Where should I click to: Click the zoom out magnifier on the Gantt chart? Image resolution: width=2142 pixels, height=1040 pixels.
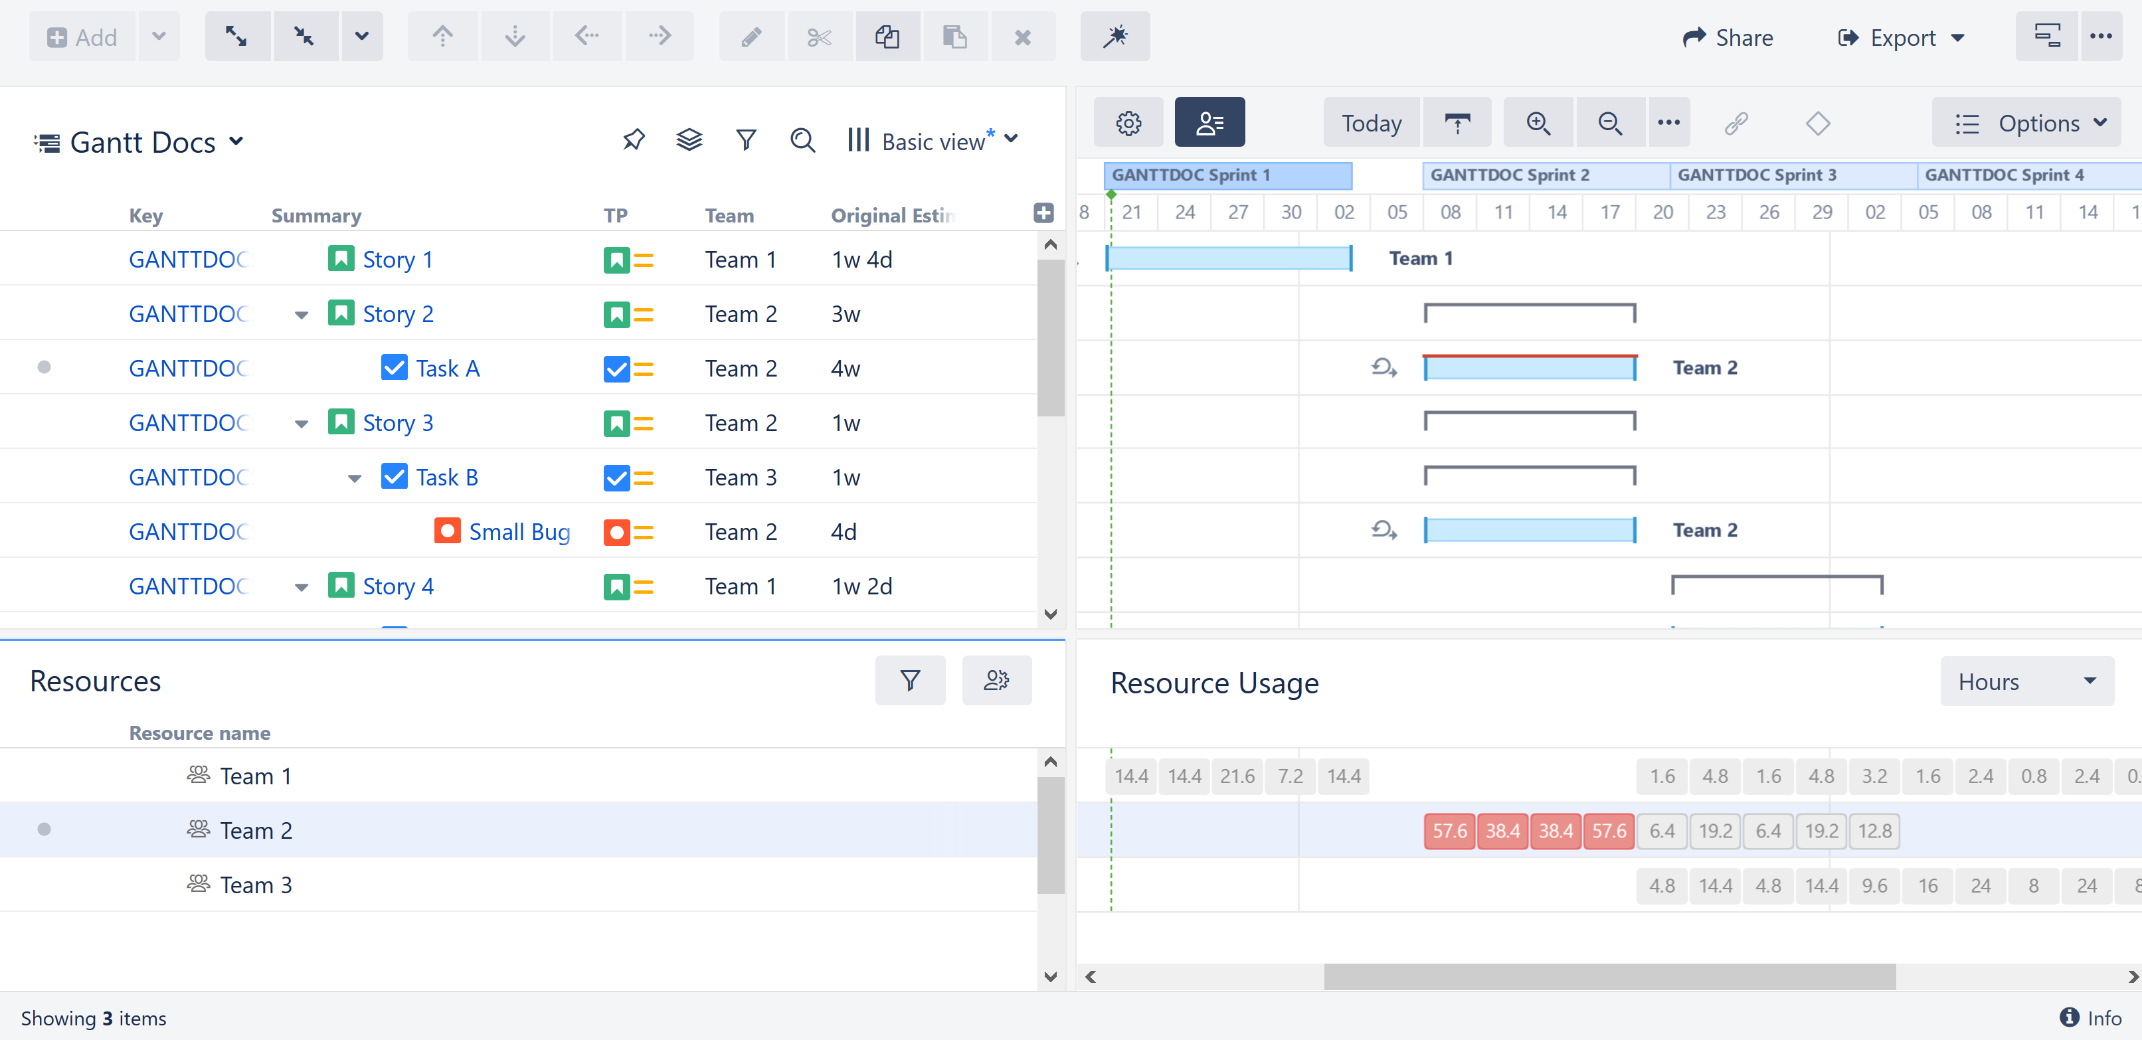[x=1609, y=123]
